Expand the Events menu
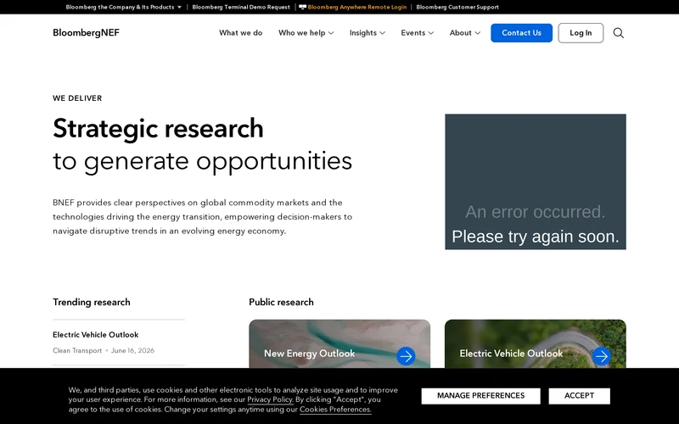679x424 pixels. (417, 33)
